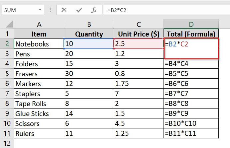Select row 10 header

click(x=7, y=123)
